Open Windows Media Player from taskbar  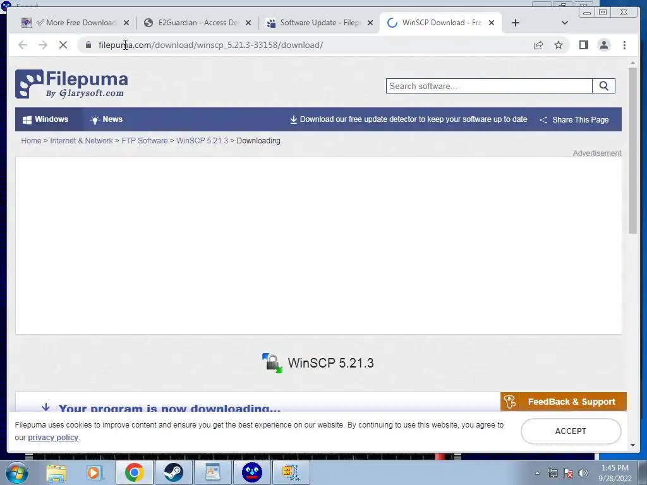coord(95,472)
